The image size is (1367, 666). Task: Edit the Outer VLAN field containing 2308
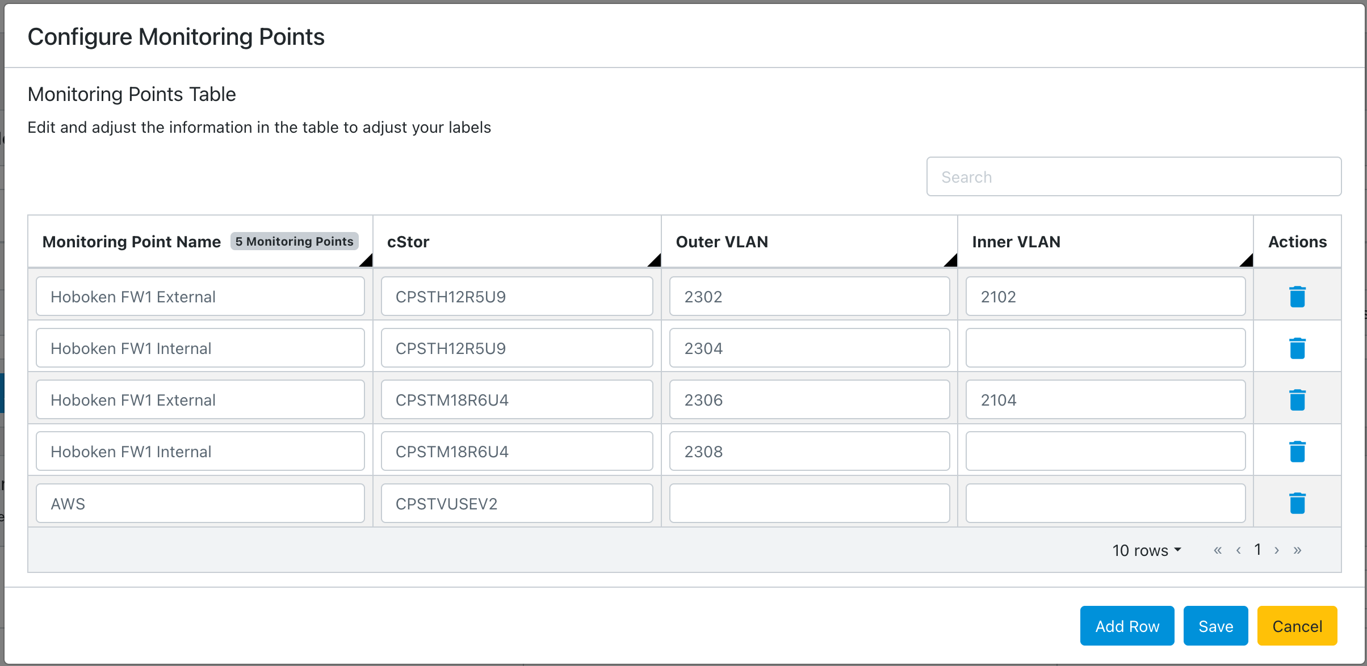(x=810, y=451)
